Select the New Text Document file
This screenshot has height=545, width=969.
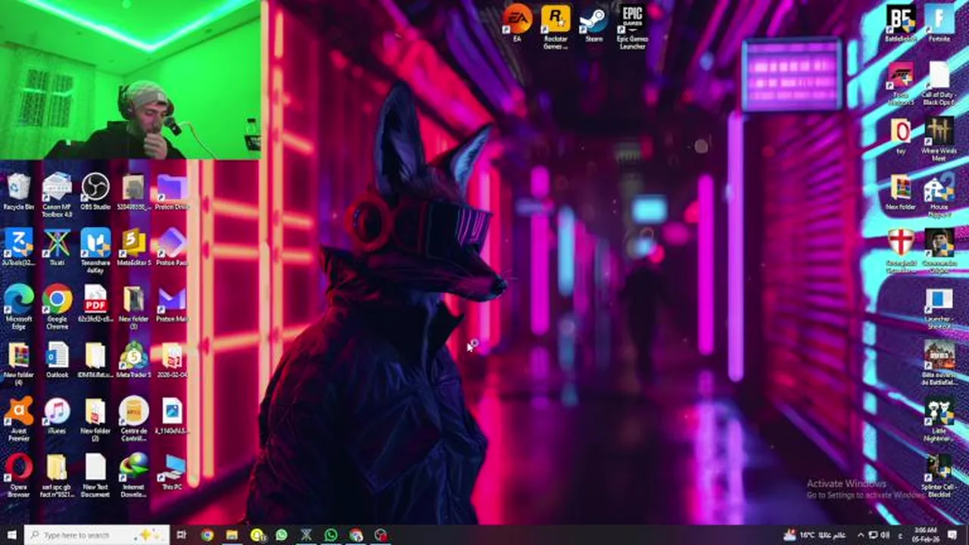(95, 475)
